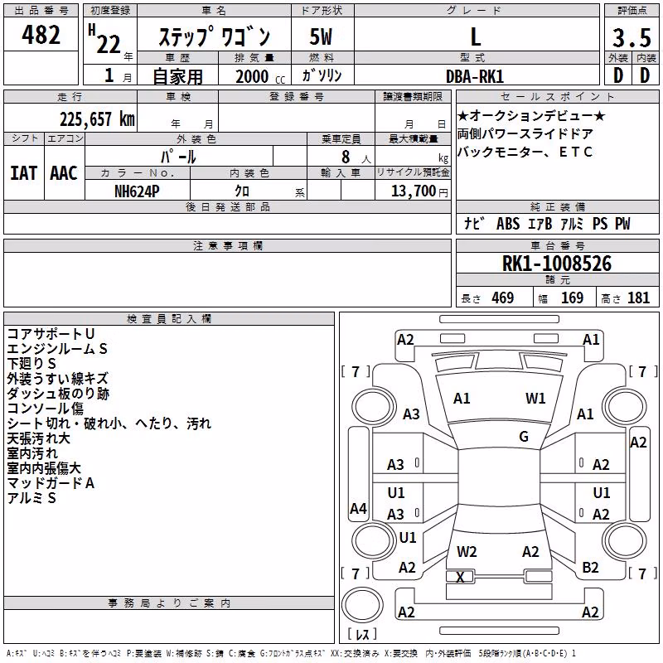Viewport: 663px width, 663px height.
Task: Select 事務局よりご案内 section header
Action: tap(169, 603)
